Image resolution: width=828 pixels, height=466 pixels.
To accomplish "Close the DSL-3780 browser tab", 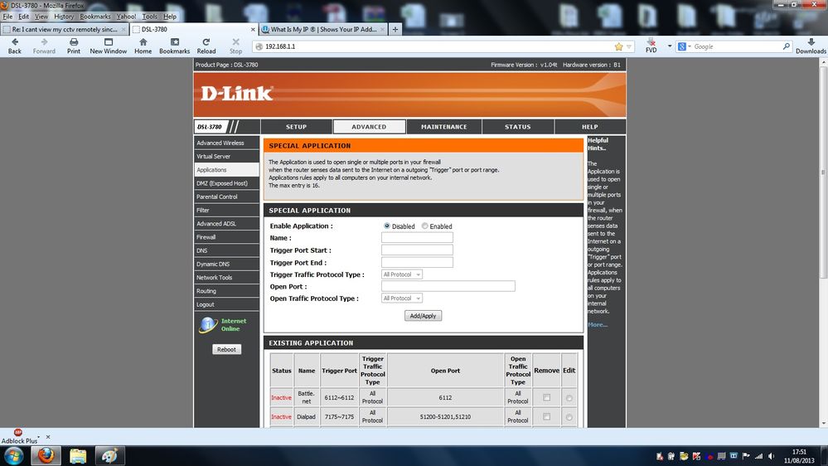I will [253, 30].
